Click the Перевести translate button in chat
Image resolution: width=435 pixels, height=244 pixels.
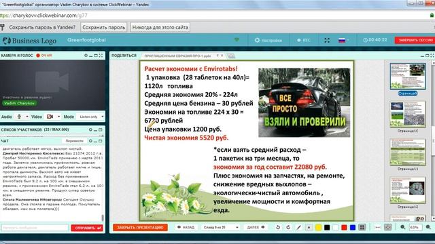(x=74, y=141)
